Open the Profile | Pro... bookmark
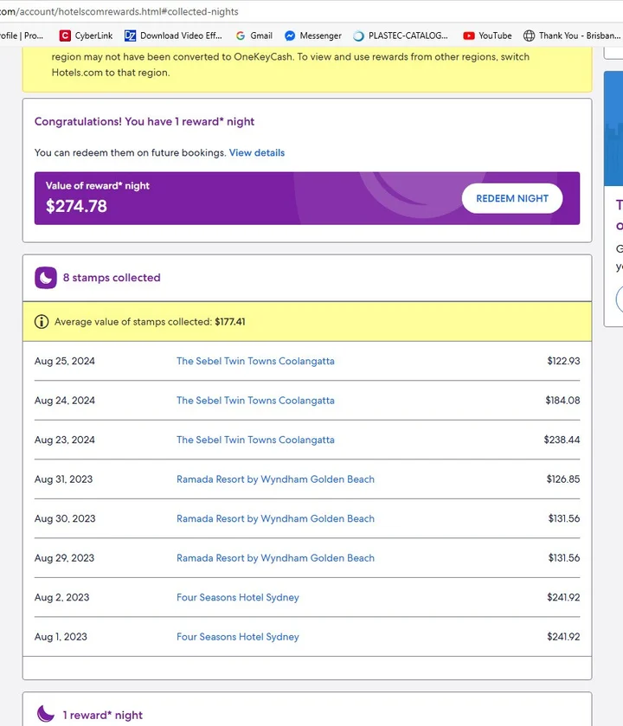 22,35
